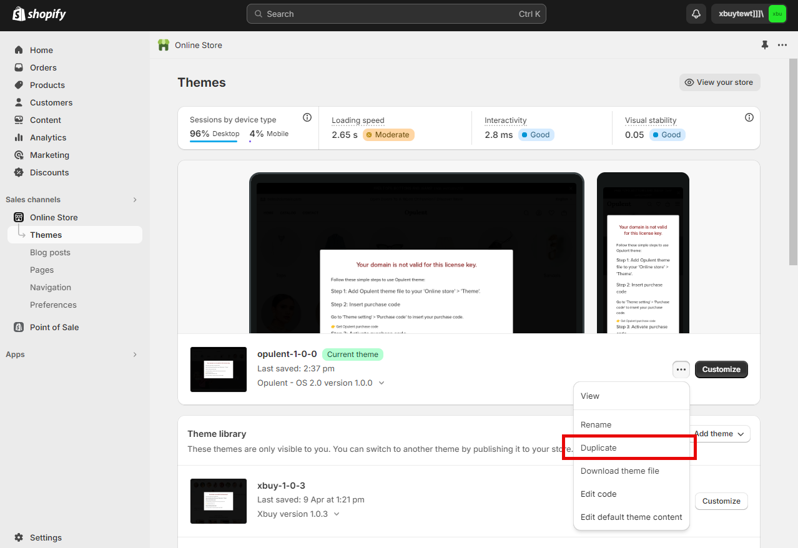Click the View your store button
The height and width of the screenshot is (548, 798).
(x=719, y=82)
